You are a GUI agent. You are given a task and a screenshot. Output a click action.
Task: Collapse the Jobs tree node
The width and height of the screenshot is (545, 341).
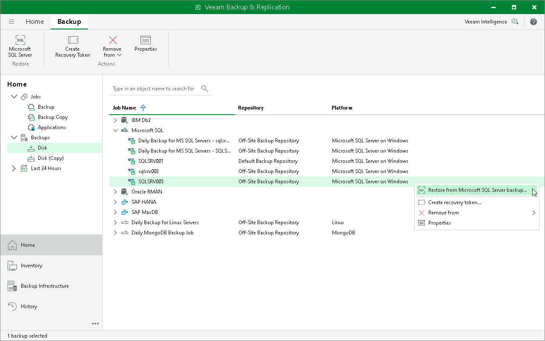(14, 97)
